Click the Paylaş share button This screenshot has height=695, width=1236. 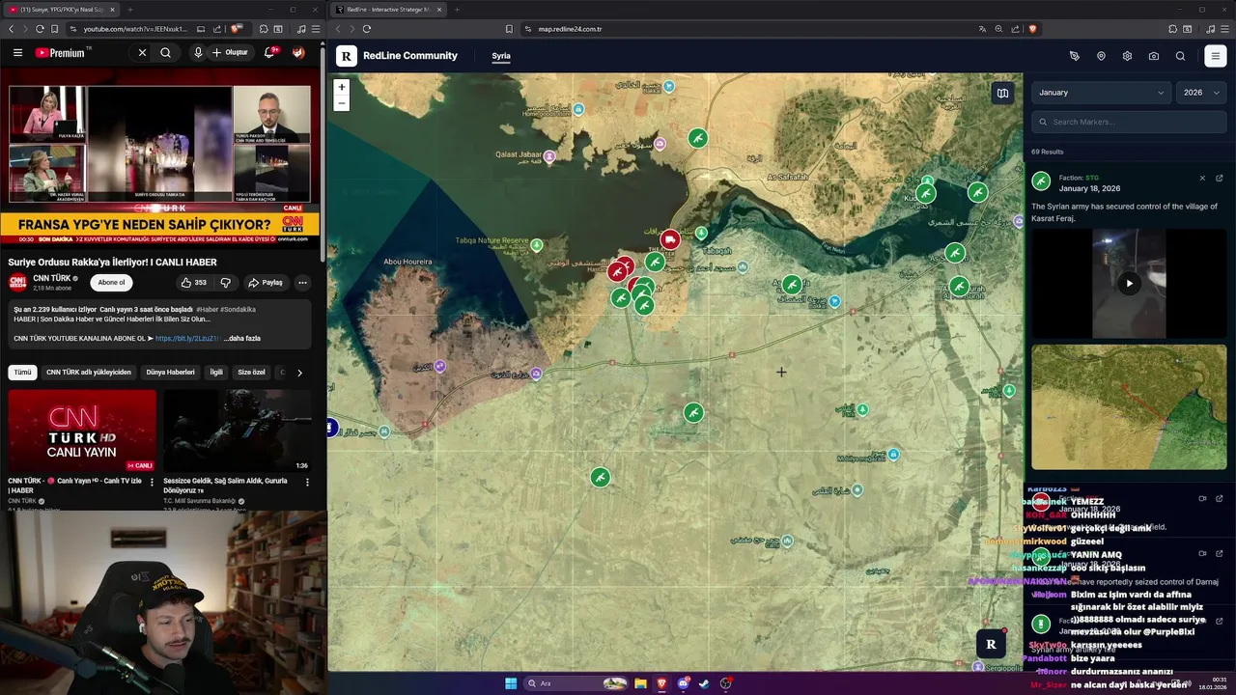coord(266,283)
